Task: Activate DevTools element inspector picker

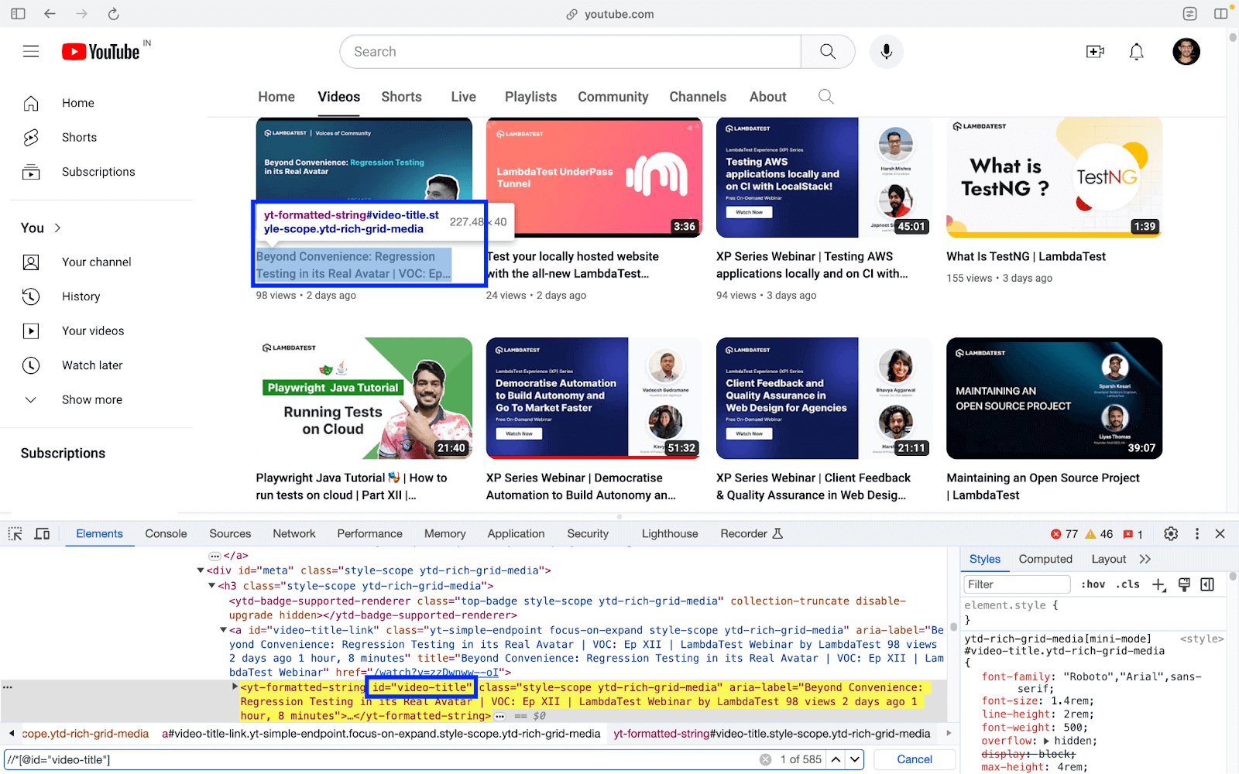Action: (x=15, y=534)
